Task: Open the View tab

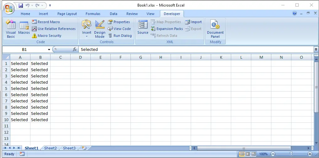Action: (x=150, y=14)
